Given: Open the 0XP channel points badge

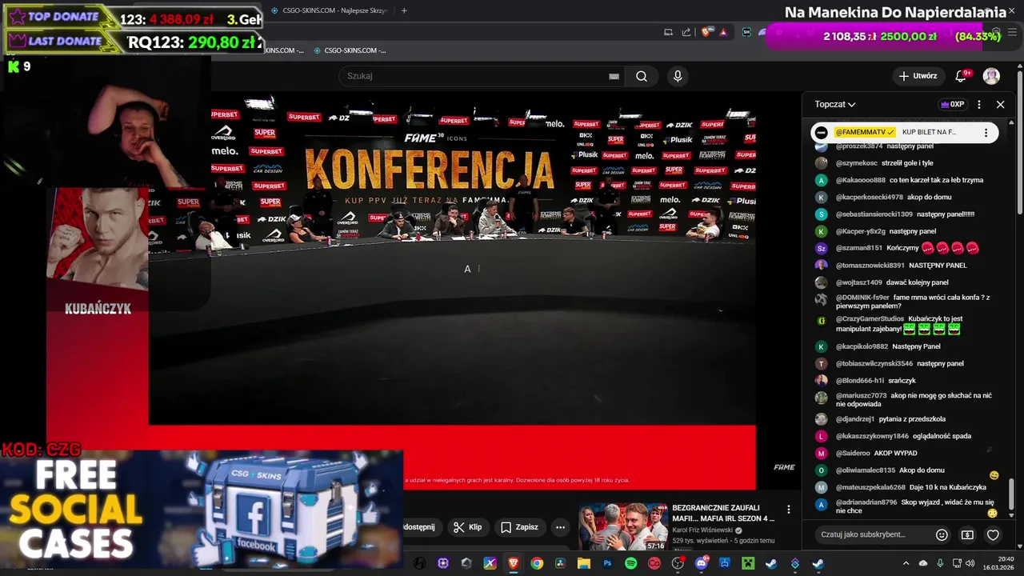Looking at the screenshot, I should [x=953, y=104].
